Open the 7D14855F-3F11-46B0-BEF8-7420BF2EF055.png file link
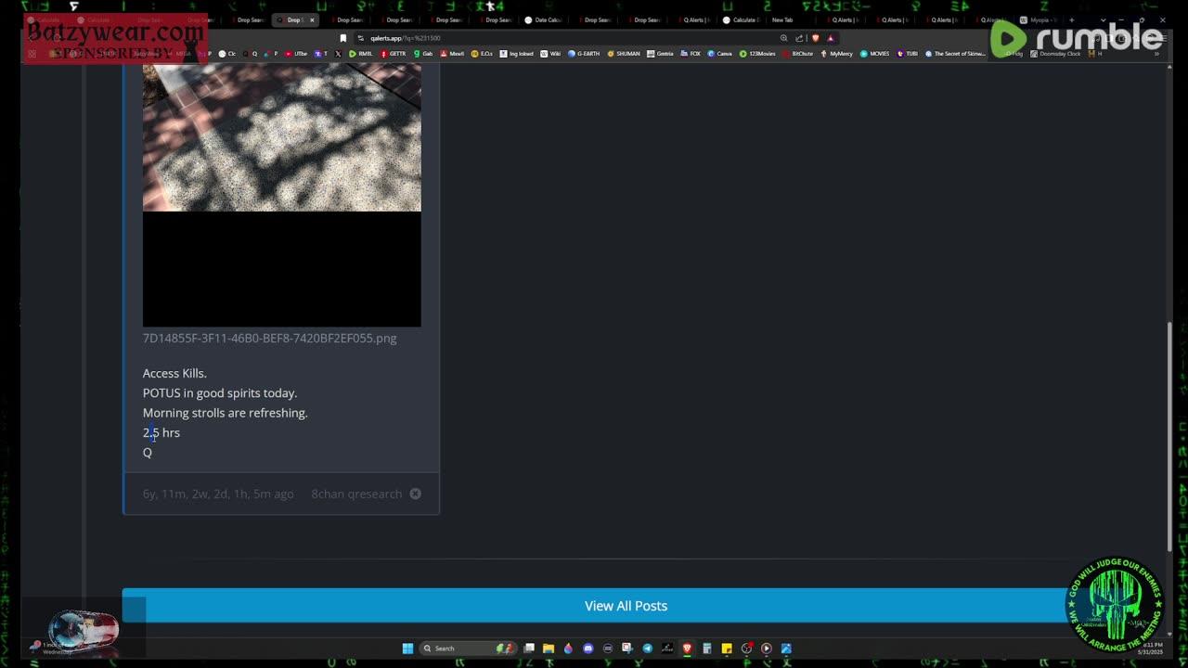The width and height of the screenshot is (1188, 668). [269, 338]
